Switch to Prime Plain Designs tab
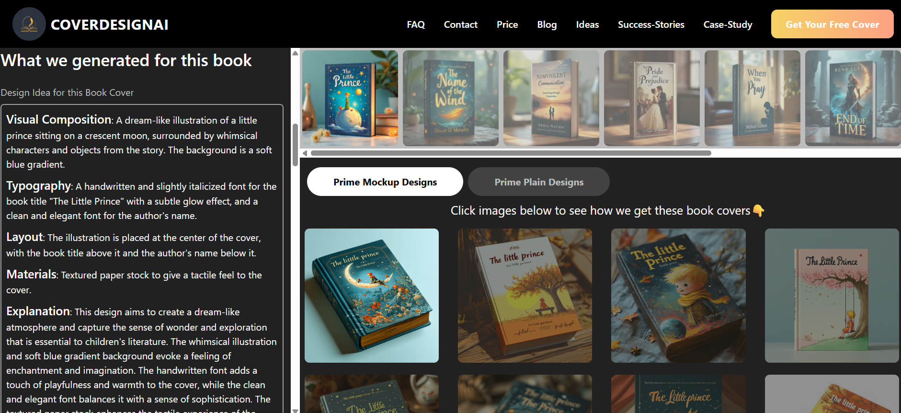 (x=539, y=182)
